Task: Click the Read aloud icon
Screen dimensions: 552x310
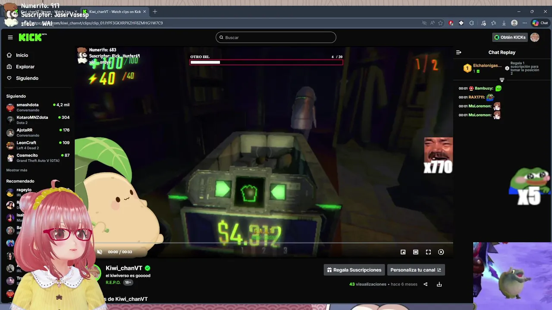Action: [433, 23]
